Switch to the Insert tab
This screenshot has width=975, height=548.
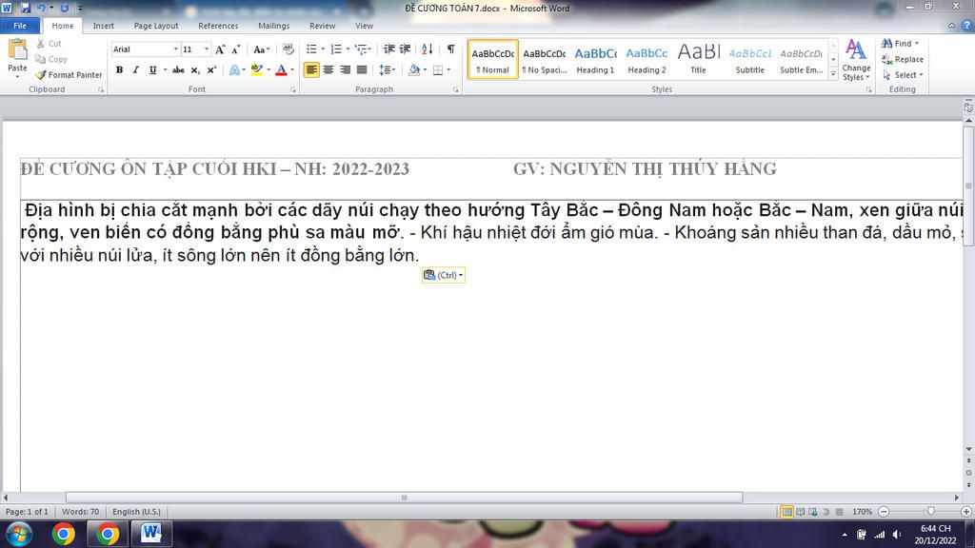pos(103,26)
